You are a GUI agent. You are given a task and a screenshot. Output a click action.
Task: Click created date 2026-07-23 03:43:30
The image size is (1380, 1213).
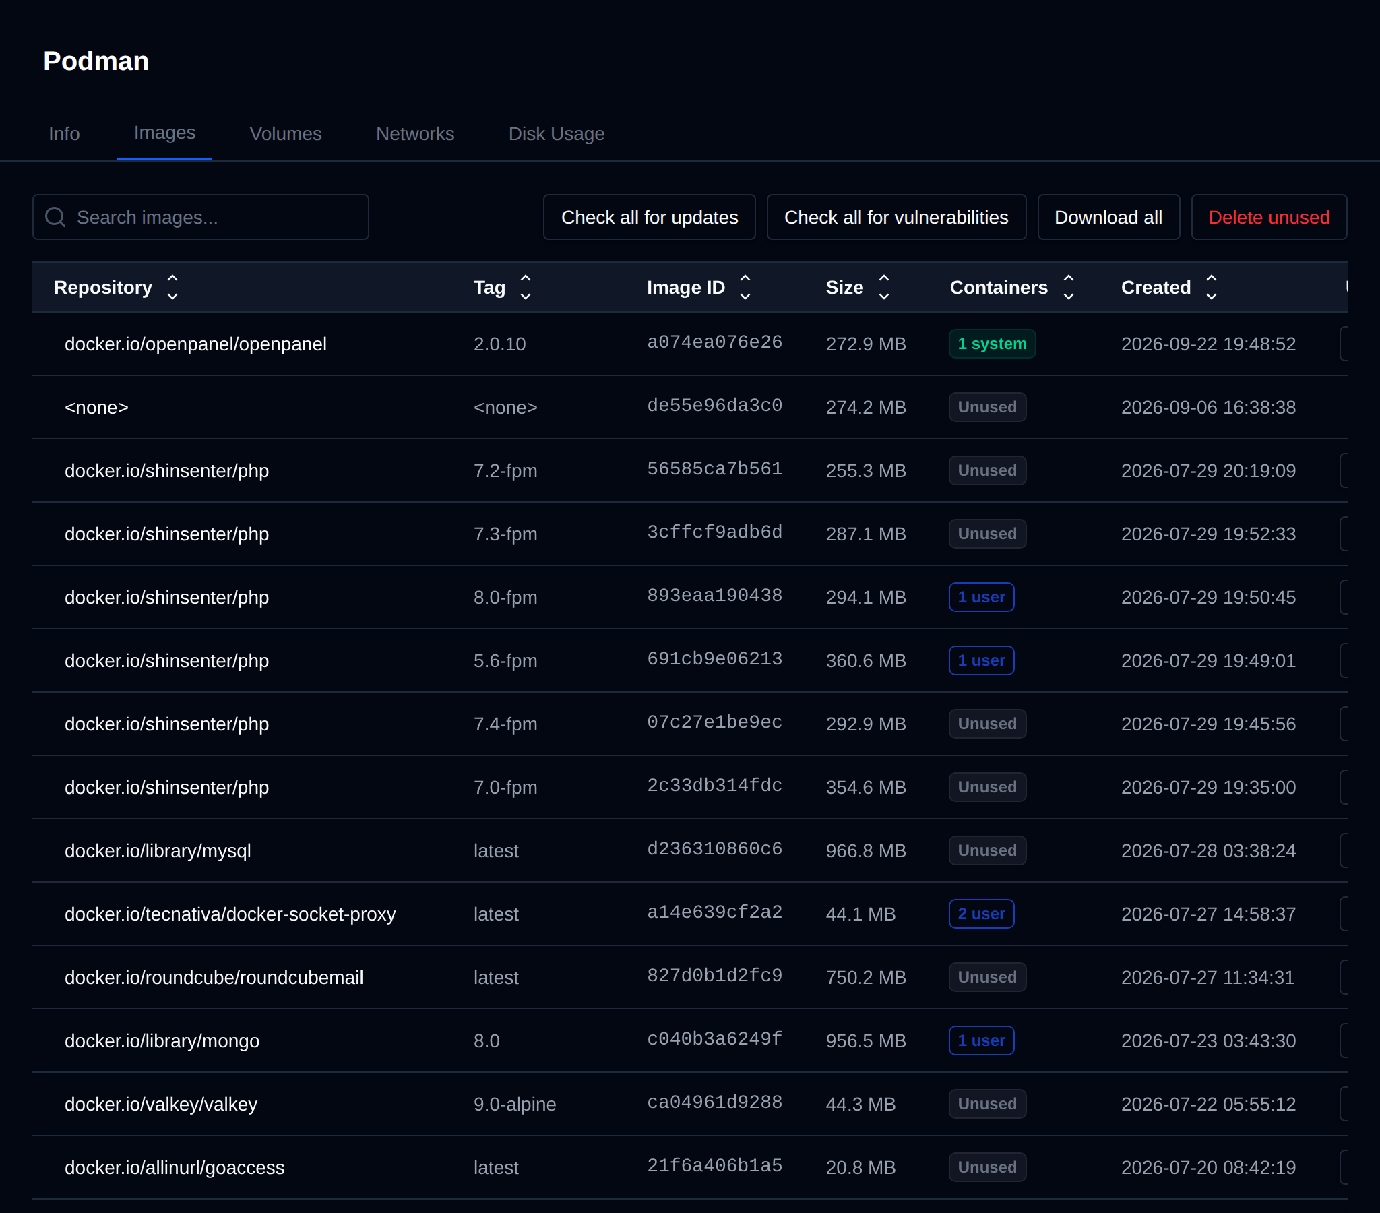pyautogui.click(x=1209, y=1040)
